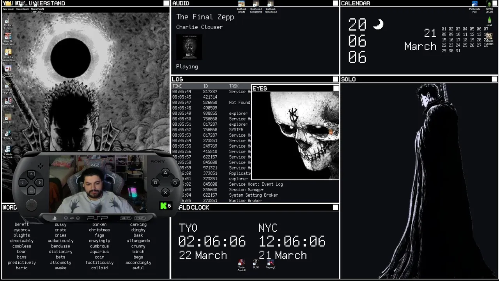Click the skull image in EYES panel
Screen dimensions: 499x281
295,135
